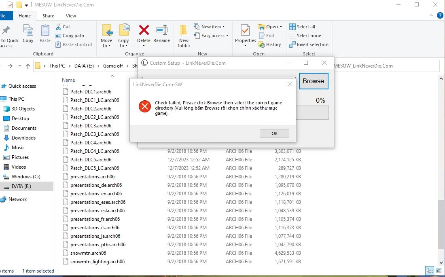Select file presentations_en.arch06
The image size is (445, 277).
click(x=96, y=194)
